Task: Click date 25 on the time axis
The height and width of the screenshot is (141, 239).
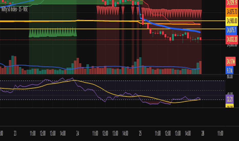Action: click(x=140, y=134)
